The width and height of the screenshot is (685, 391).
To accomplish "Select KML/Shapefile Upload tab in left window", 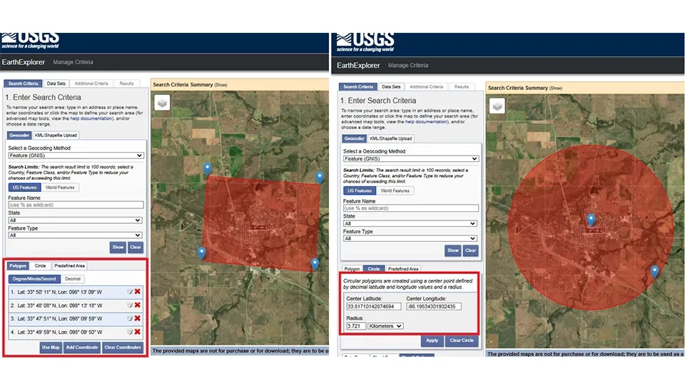I will 56,136.
